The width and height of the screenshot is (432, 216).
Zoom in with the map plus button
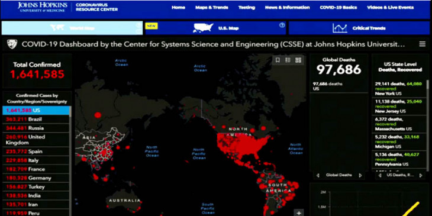coord(299,212)
